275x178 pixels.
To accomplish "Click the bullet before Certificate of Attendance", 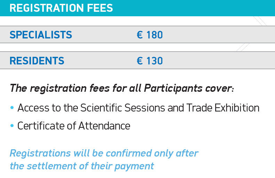I will click(12, 126).
